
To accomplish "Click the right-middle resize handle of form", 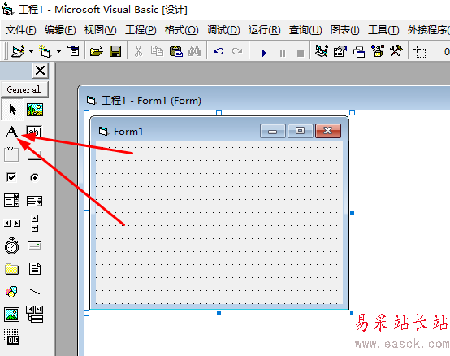I will click(x=353, y=212).
